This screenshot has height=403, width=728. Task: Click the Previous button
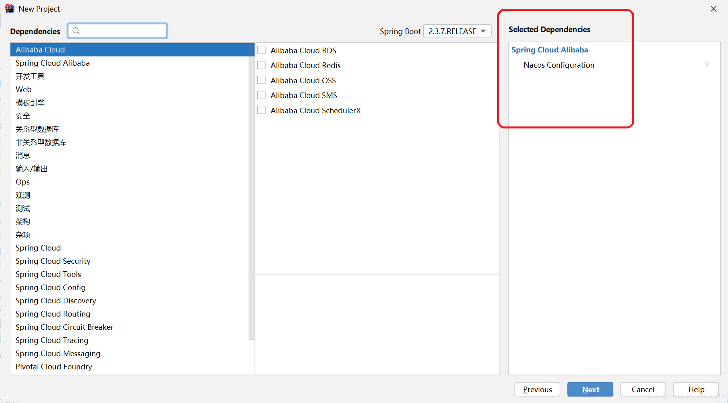coord(537,389)
